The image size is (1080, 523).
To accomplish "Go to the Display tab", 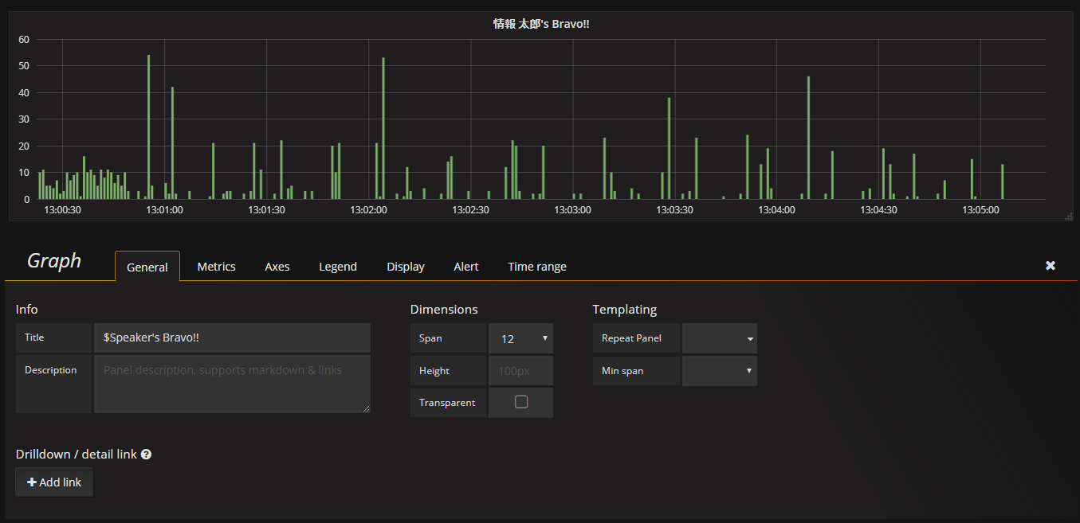I will point(406,267).
